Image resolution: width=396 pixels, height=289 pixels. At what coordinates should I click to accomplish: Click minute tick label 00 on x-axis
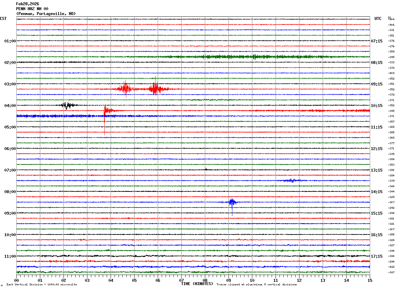coord(16,280)
